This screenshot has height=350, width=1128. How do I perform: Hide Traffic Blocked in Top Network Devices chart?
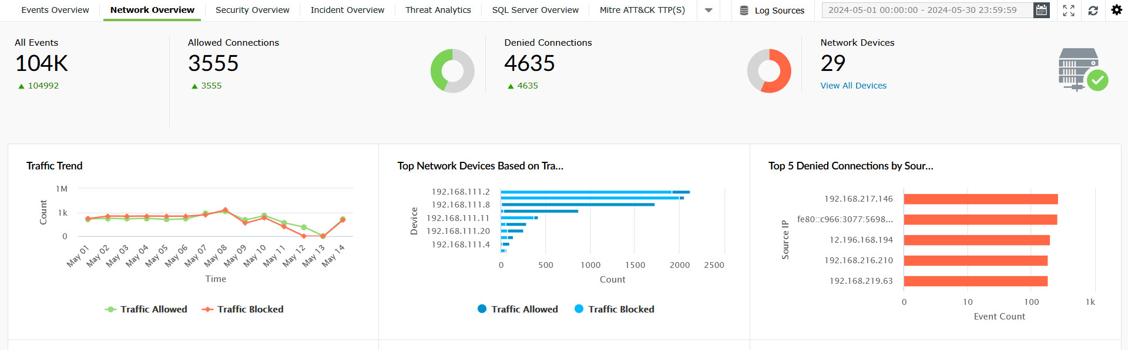614,309
